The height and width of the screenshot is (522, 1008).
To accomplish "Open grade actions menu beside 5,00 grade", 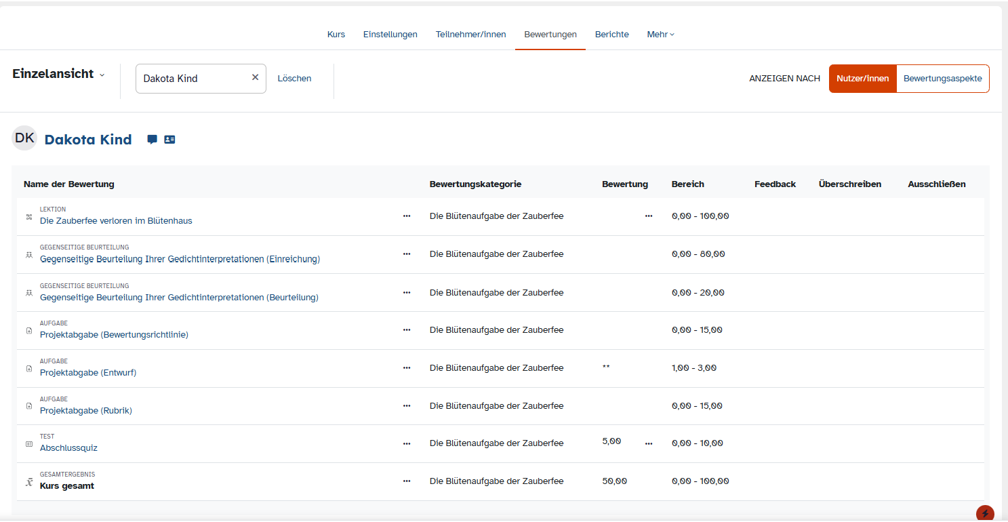I will 649,443.
